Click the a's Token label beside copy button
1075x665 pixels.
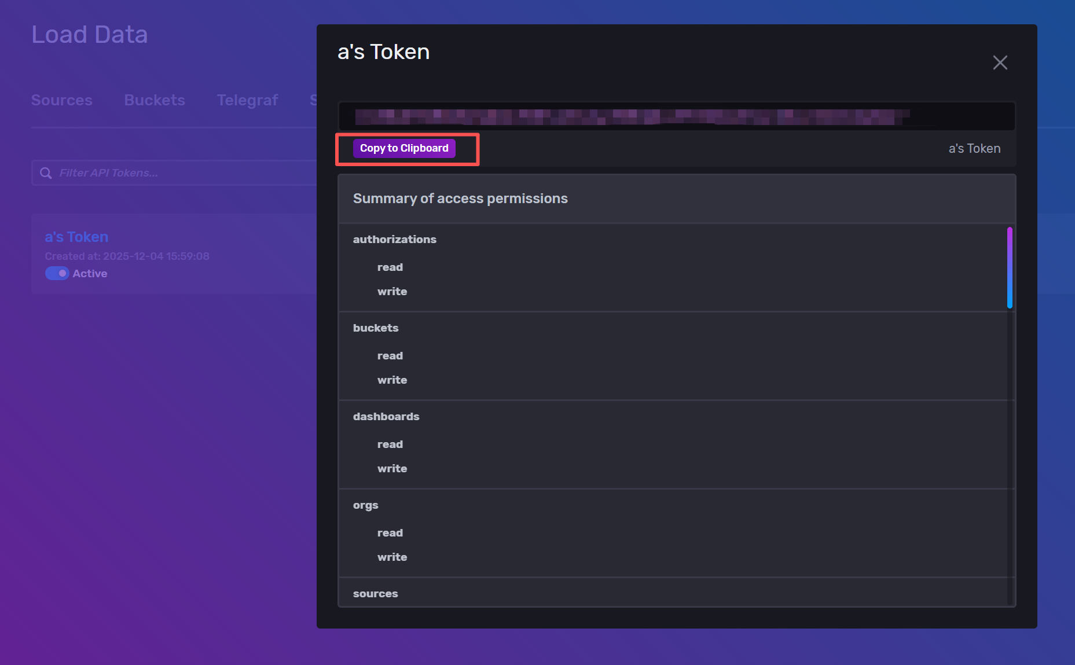coord(974,149)
